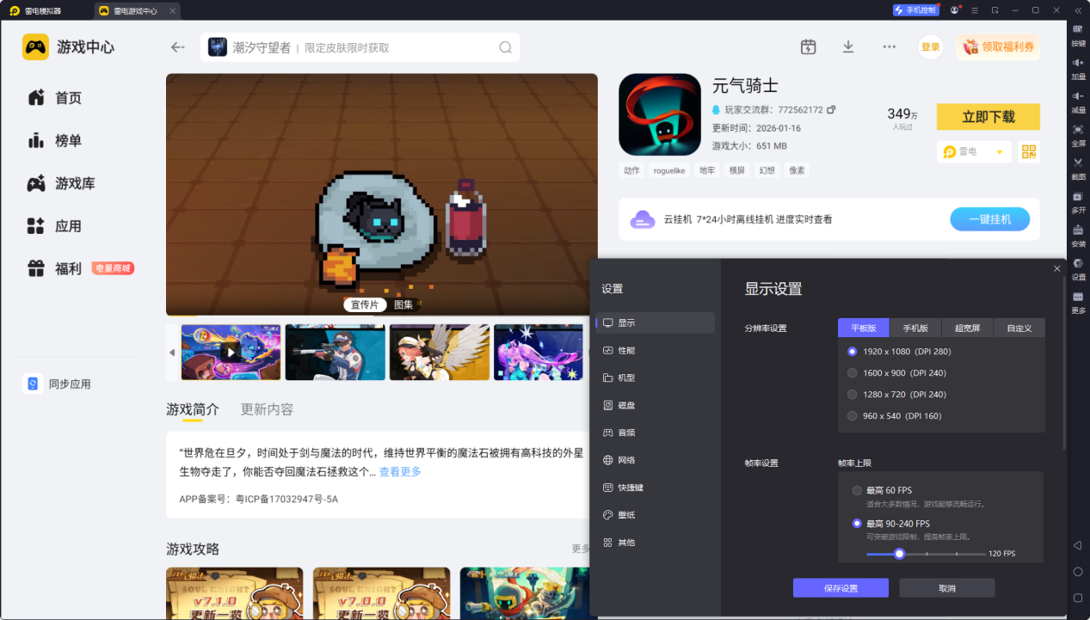Click the 潮汐守望者 search field

360,47
